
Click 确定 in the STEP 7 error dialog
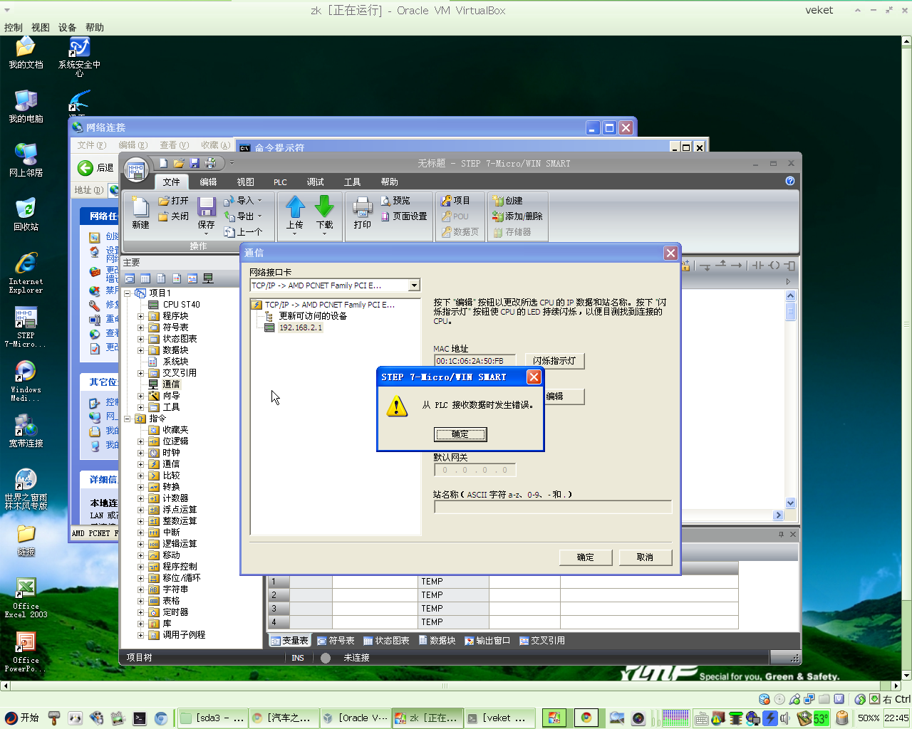[460, 434]
